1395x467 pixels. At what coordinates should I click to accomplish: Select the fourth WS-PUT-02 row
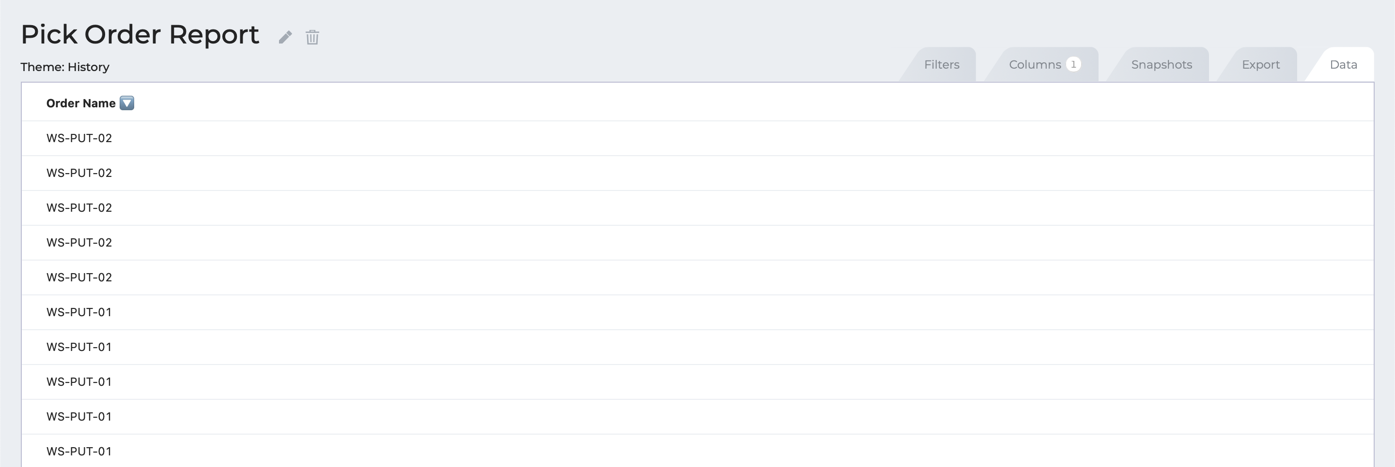click(x=697, y=243)
